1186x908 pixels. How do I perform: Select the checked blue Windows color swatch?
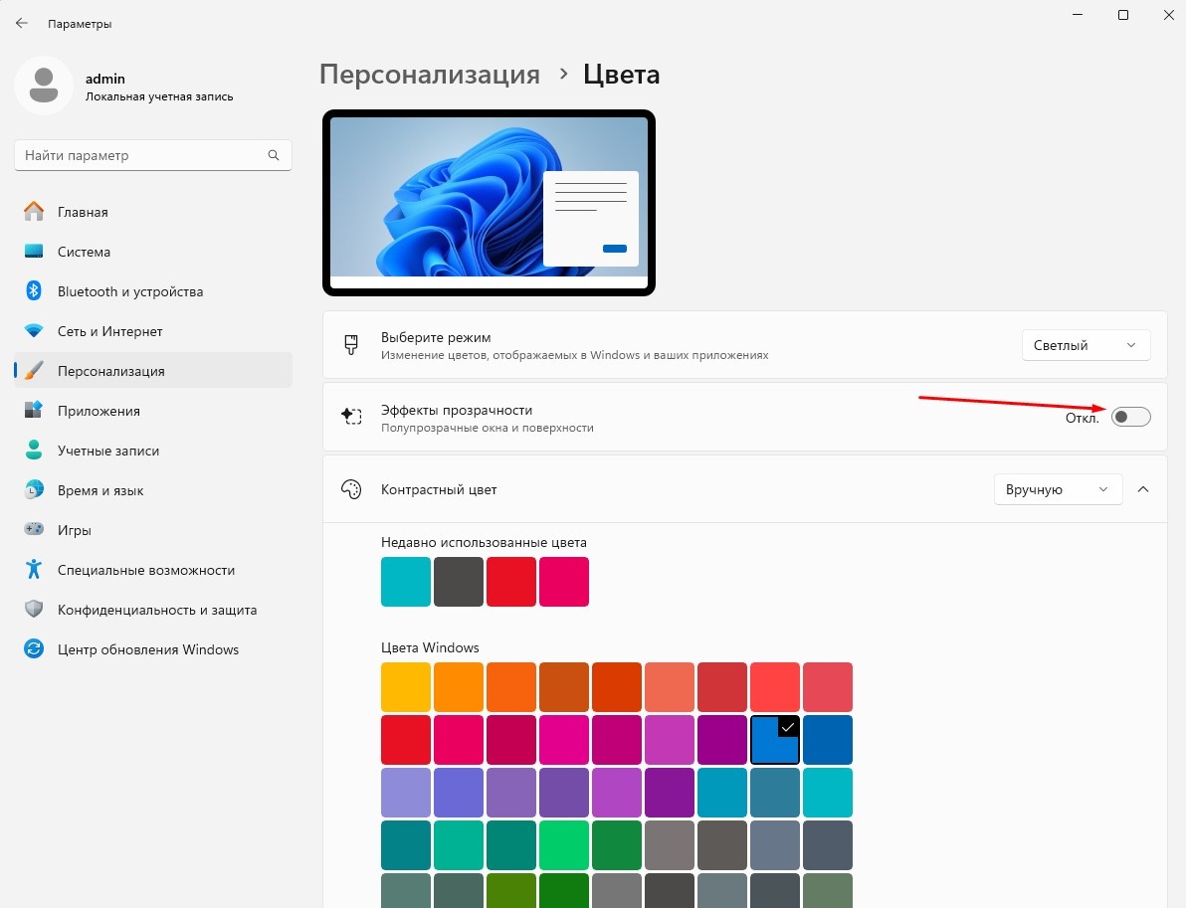[775, 740]
